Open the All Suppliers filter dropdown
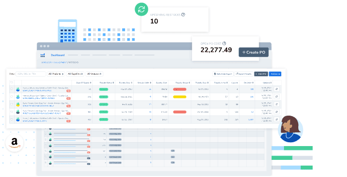Viewport: 347px width, 177px height. 75,74
